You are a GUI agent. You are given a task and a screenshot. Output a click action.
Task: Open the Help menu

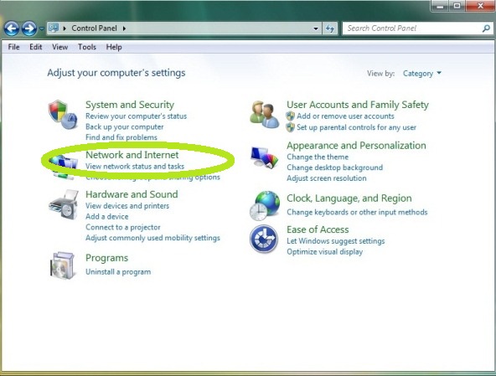coord(114,47)
